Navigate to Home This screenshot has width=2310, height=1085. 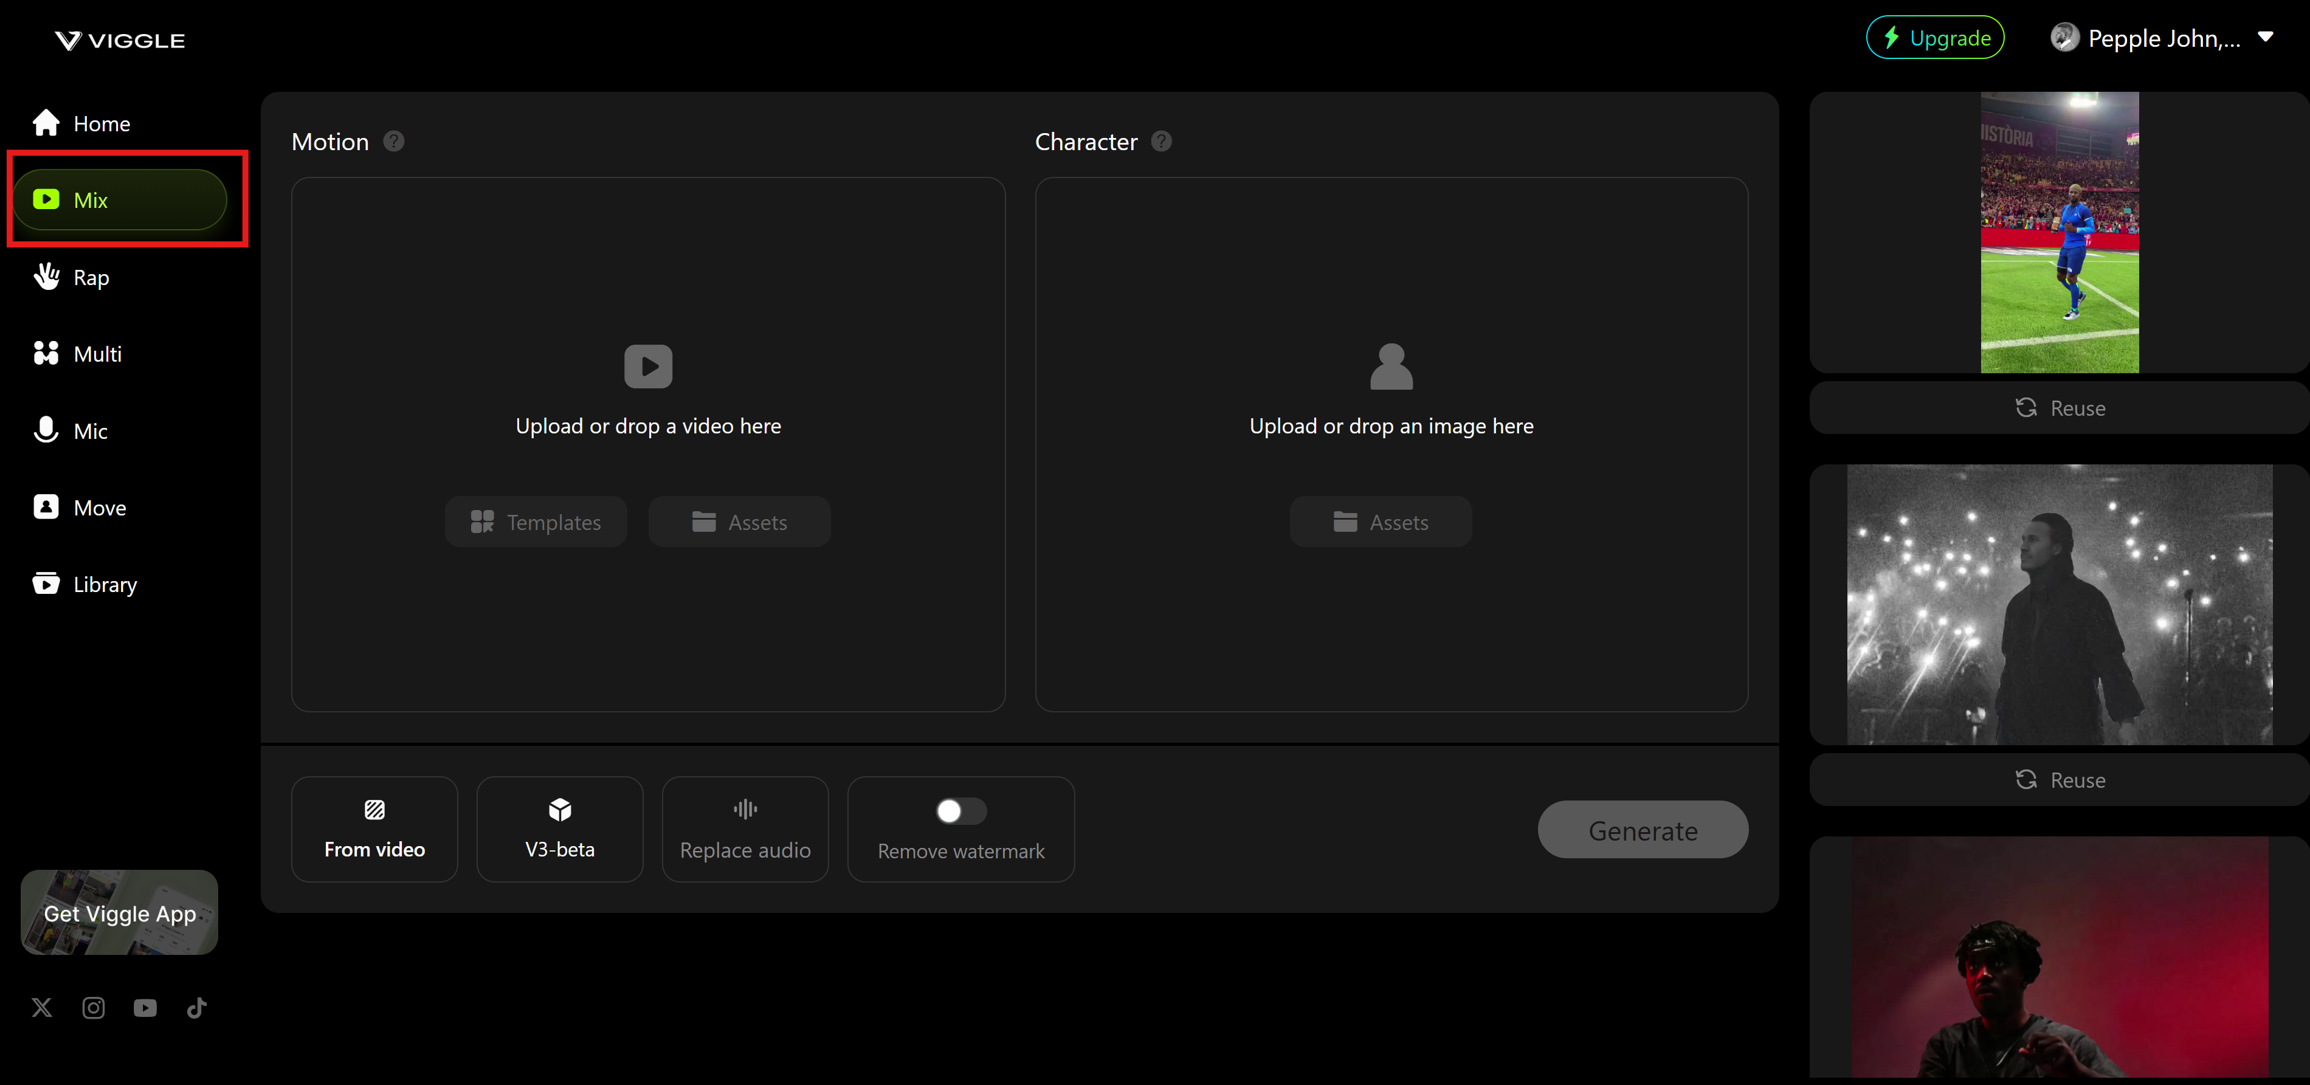point(100,123)
